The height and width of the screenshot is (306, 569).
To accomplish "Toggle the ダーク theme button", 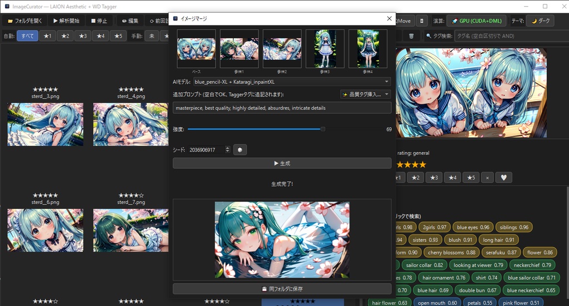I will point(540,21).
